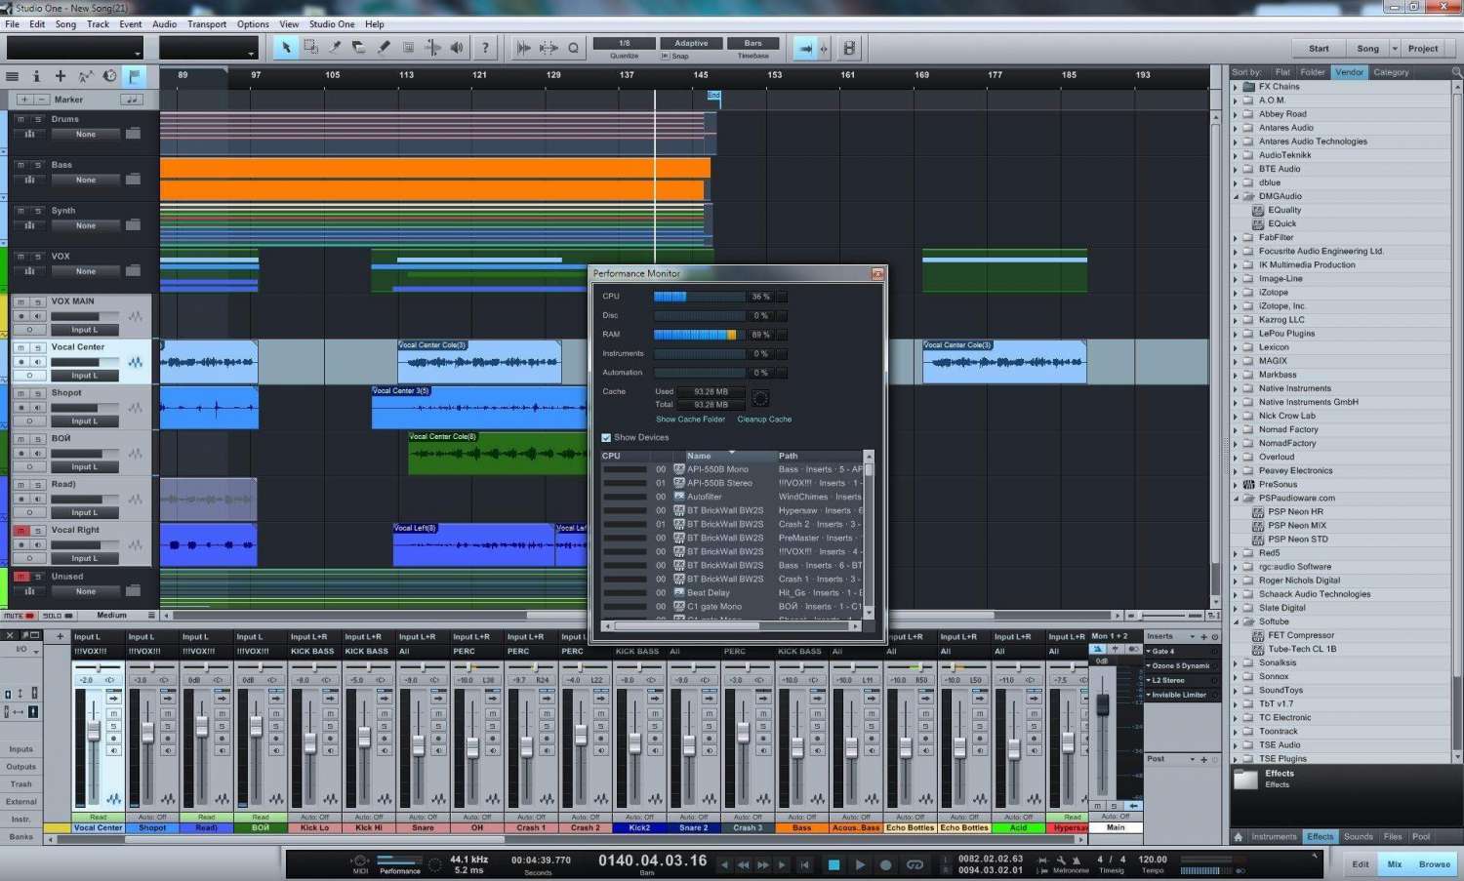Click the Add Tracks plus icon
Image resolution: width=1464 pixels, height=881 pixels.
click(61, 76)
